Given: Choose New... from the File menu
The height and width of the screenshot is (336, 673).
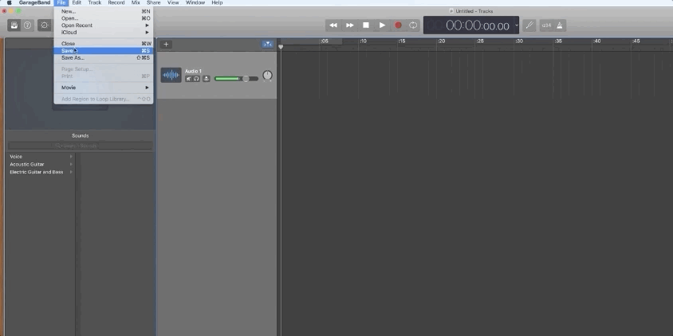Looking at the screenshot, I should (104, 12).
